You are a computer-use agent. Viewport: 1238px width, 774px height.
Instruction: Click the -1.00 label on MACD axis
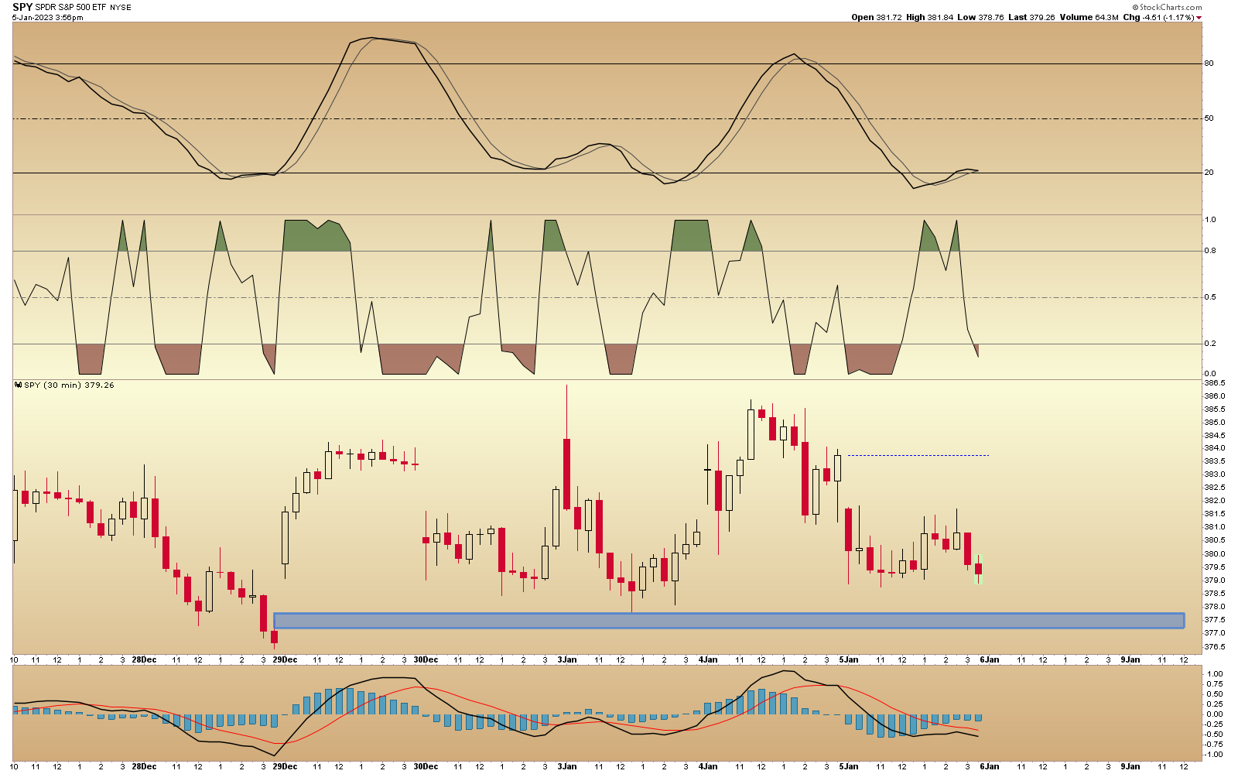tap(1213, 755)
